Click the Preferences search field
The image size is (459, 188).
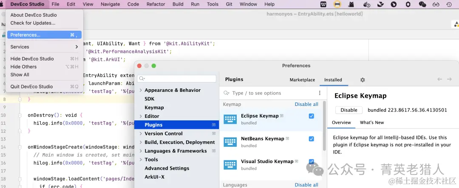[177, 79]
